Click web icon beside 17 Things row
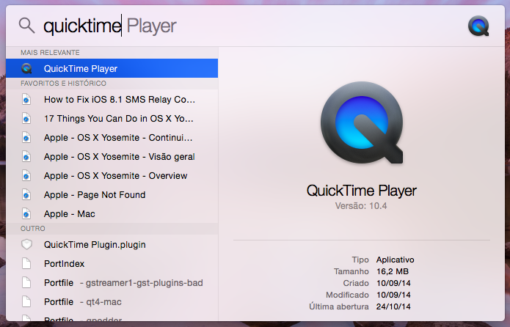 (x=26, y=119)
